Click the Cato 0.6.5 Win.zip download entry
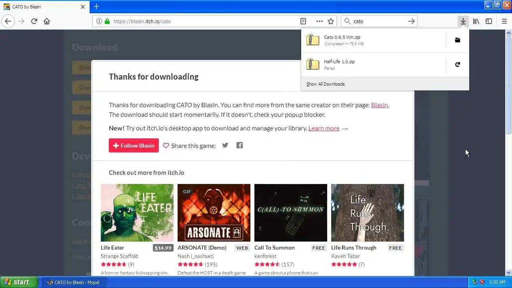The width and height of the screenshot is (512, 288). (x=373, y=40)
